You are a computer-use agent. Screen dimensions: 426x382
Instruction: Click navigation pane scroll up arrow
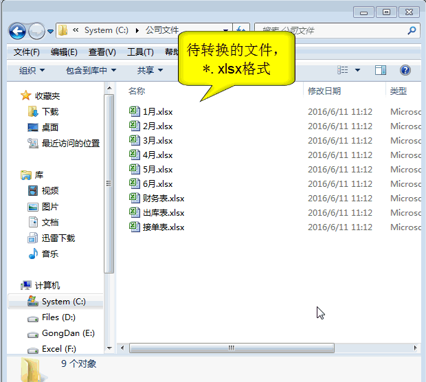[x=109, y=89]
